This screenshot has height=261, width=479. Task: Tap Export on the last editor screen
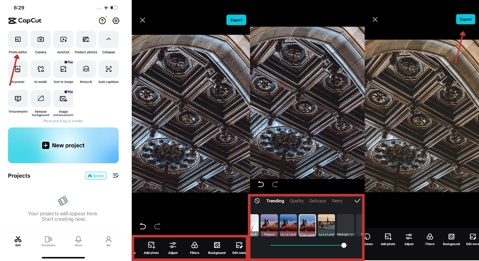466,19
